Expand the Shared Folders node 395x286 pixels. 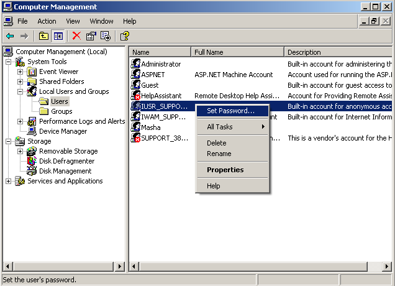pyautogui.click(x=20, y=81)
